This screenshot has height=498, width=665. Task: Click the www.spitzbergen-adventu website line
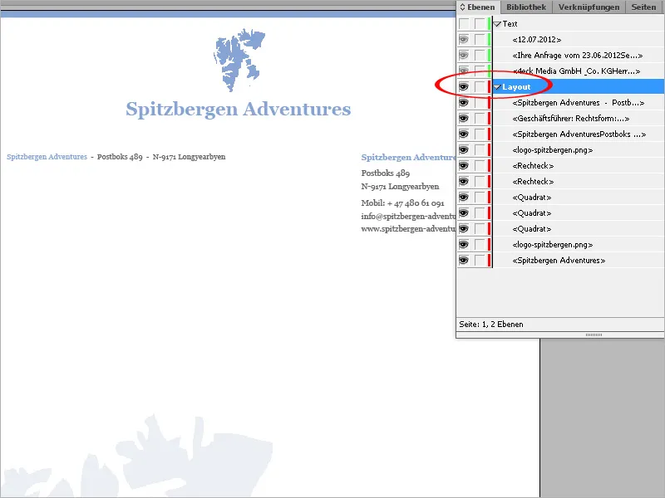click(408, 229)
